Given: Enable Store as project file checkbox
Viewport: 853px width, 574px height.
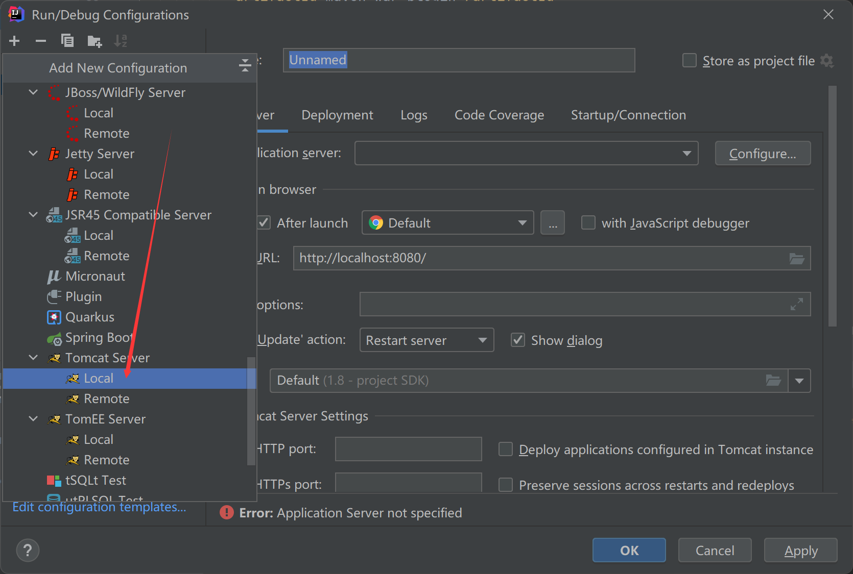Looking at the screenshot, I should (690, 61).
